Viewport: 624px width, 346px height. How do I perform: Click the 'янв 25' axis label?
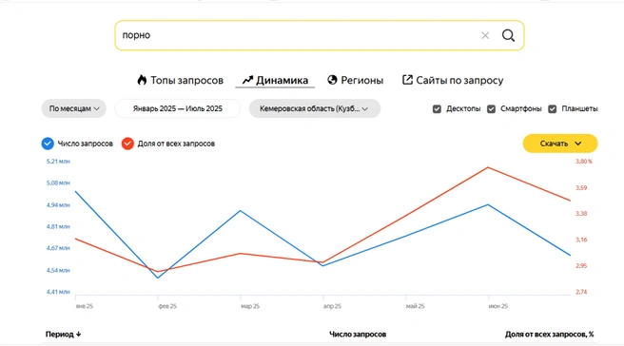coord(84,306)
